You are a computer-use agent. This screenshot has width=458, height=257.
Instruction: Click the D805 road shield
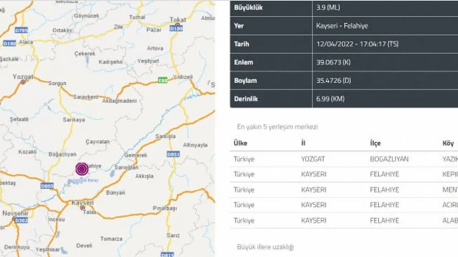pyautogui.click(x=47, y=186)
